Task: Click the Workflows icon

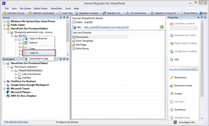Action: [x=172, y=110]
